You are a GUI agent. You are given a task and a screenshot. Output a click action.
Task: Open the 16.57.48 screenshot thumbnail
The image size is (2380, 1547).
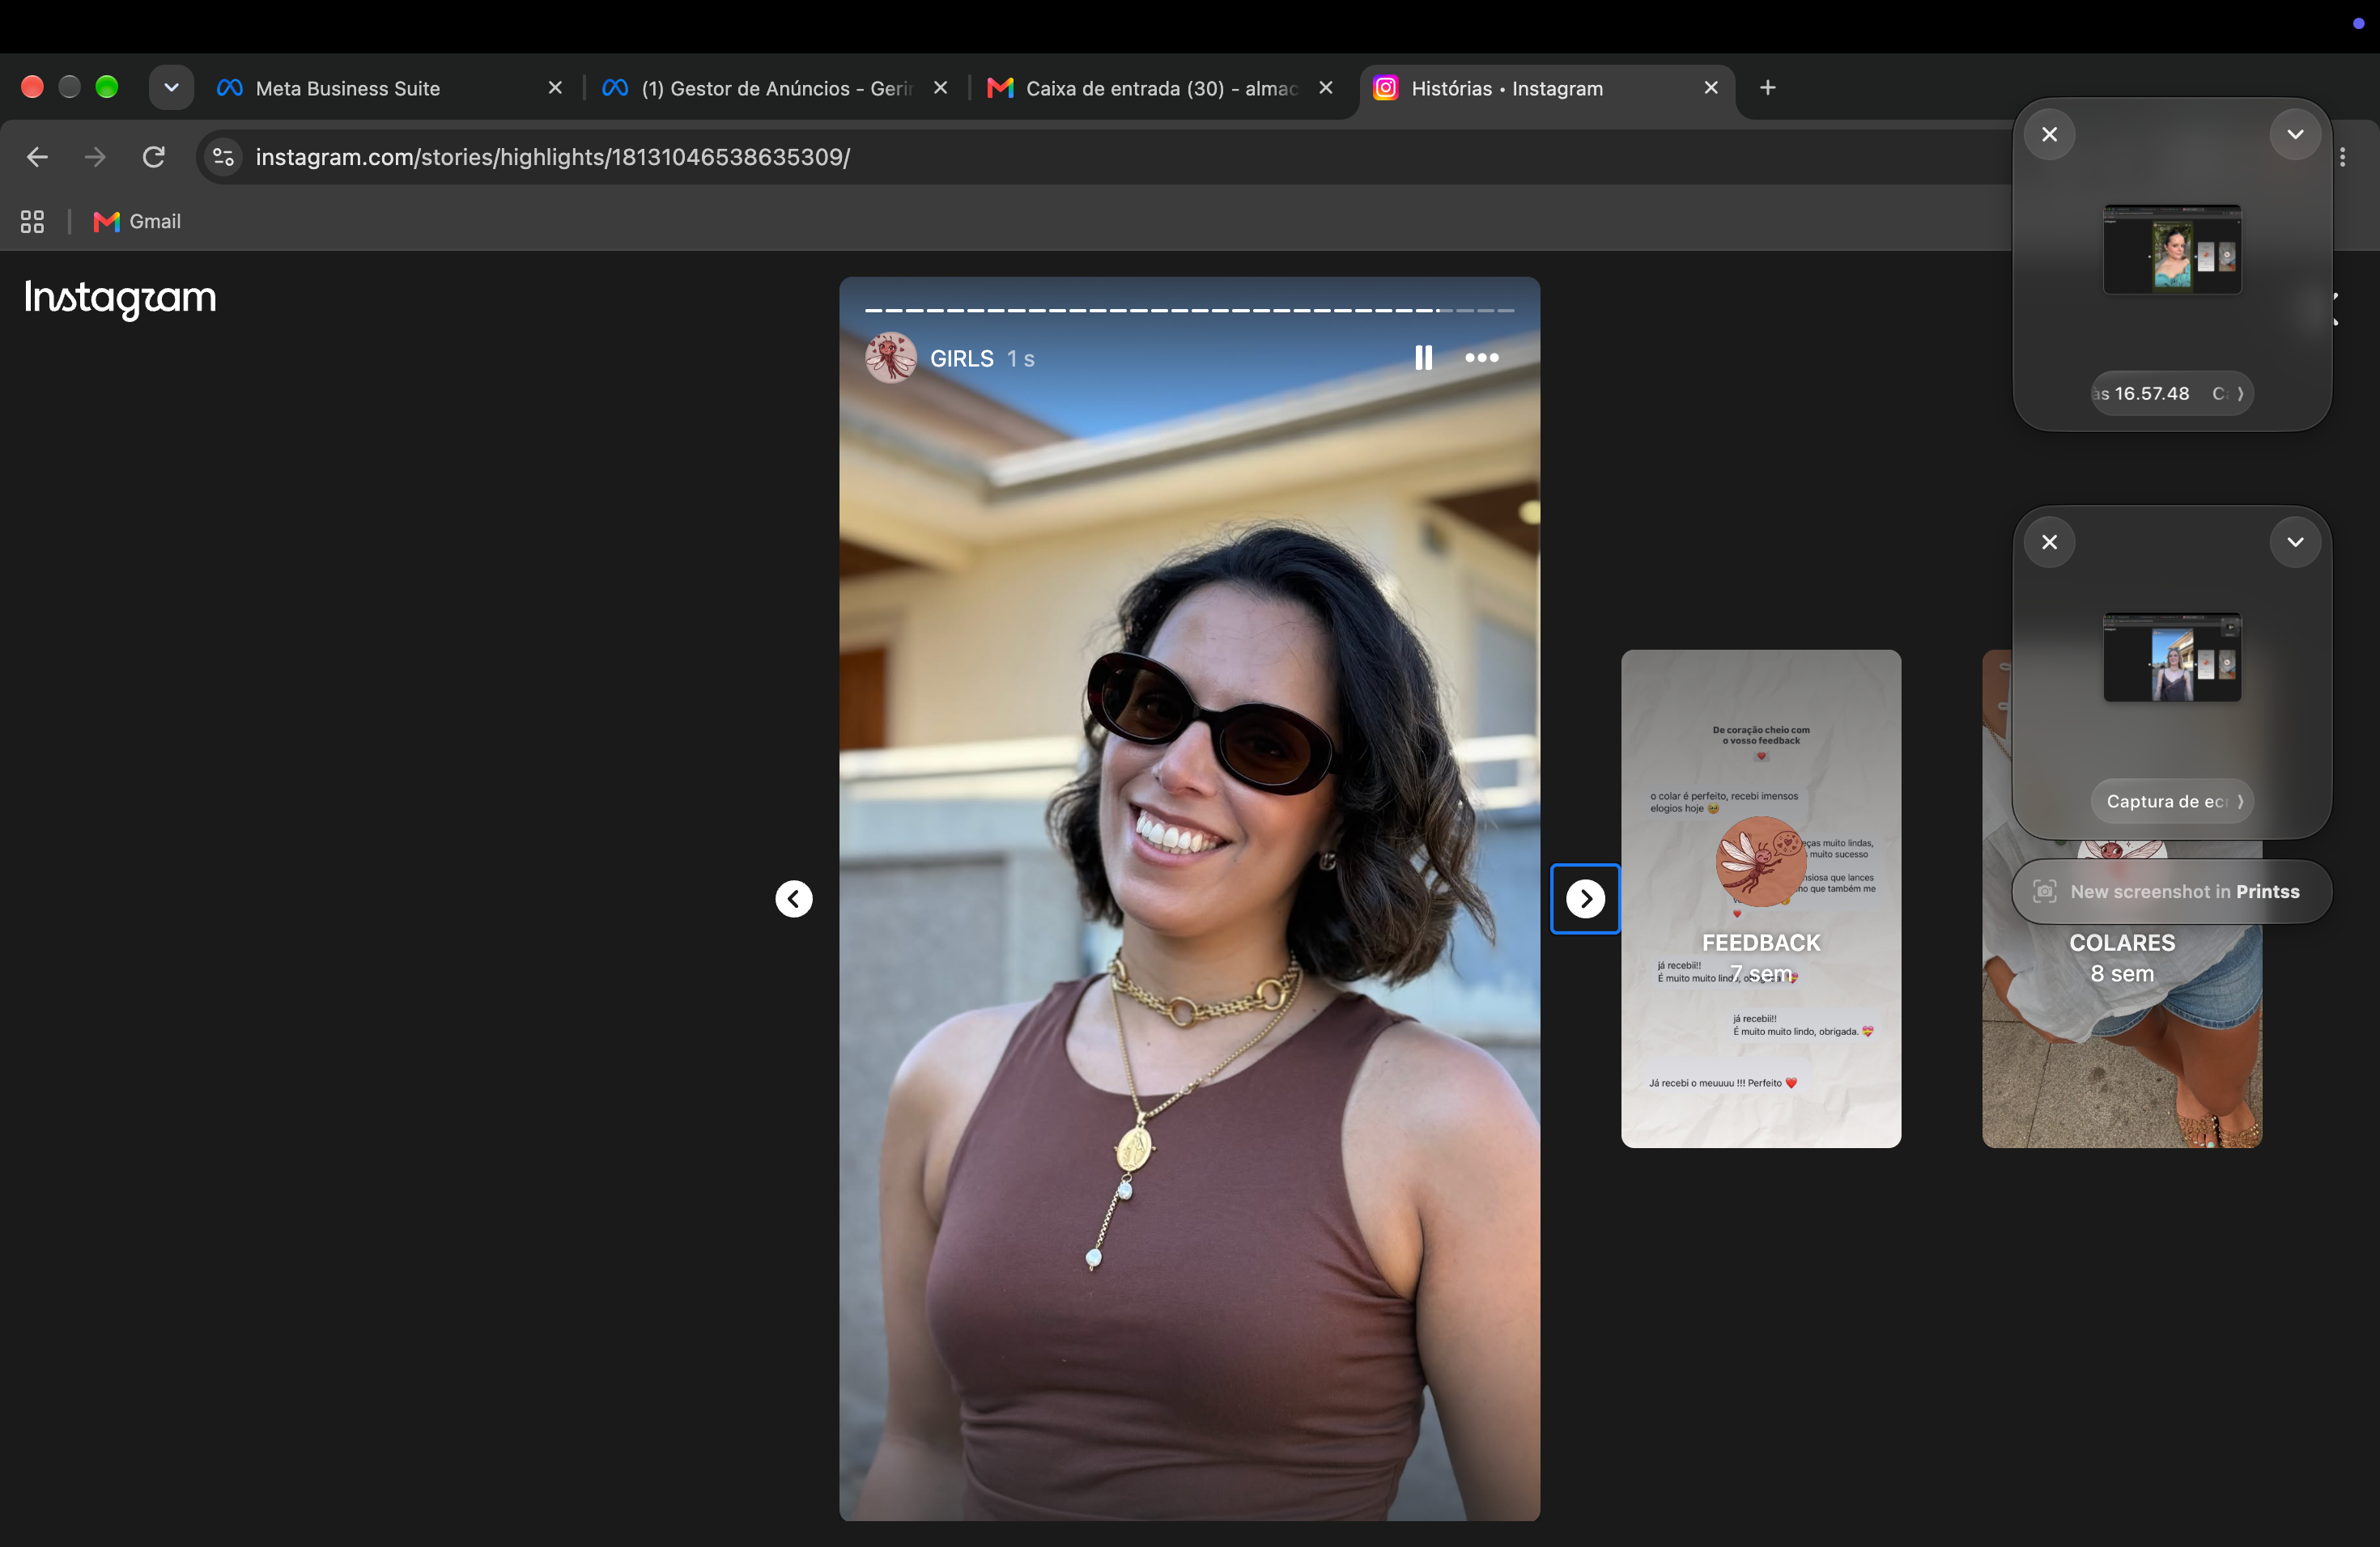[2172, 250]
